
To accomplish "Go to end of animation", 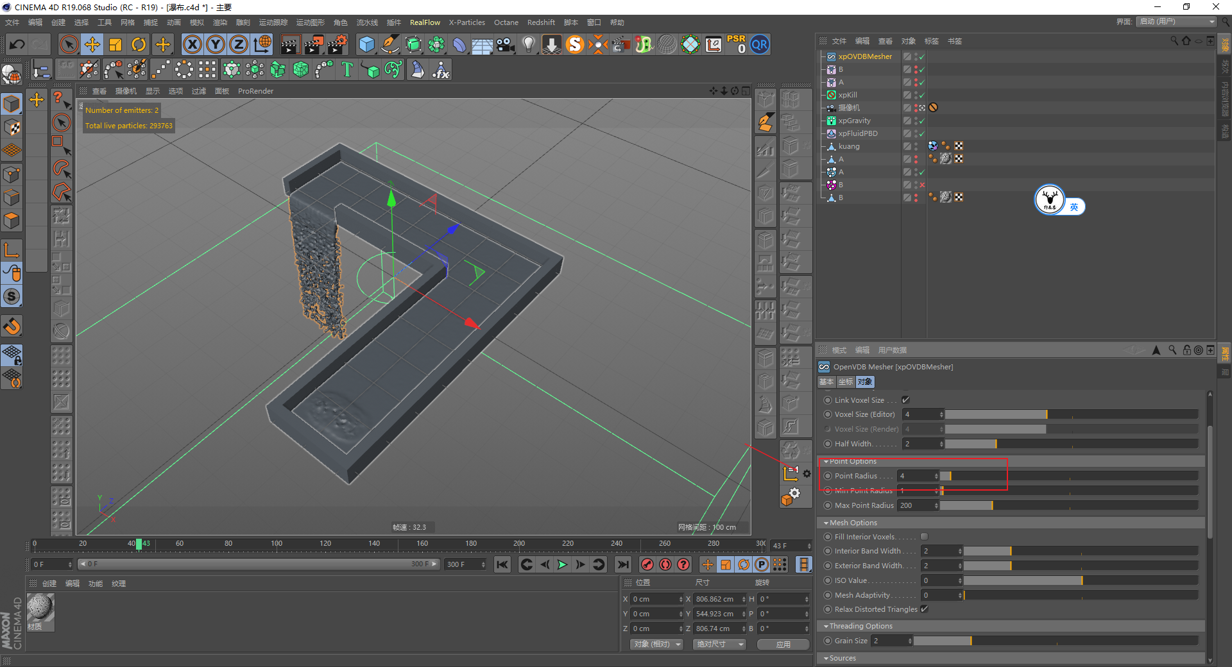I will tap(622, 564).
